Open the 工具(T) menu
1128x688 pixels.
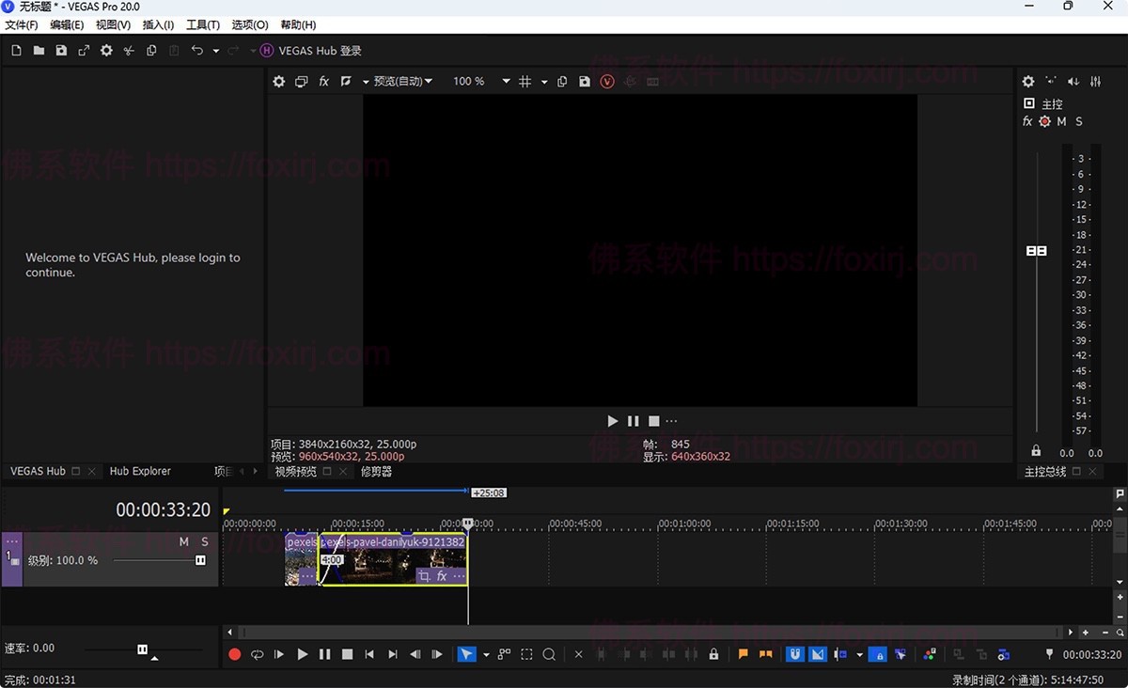pos(202,24)
